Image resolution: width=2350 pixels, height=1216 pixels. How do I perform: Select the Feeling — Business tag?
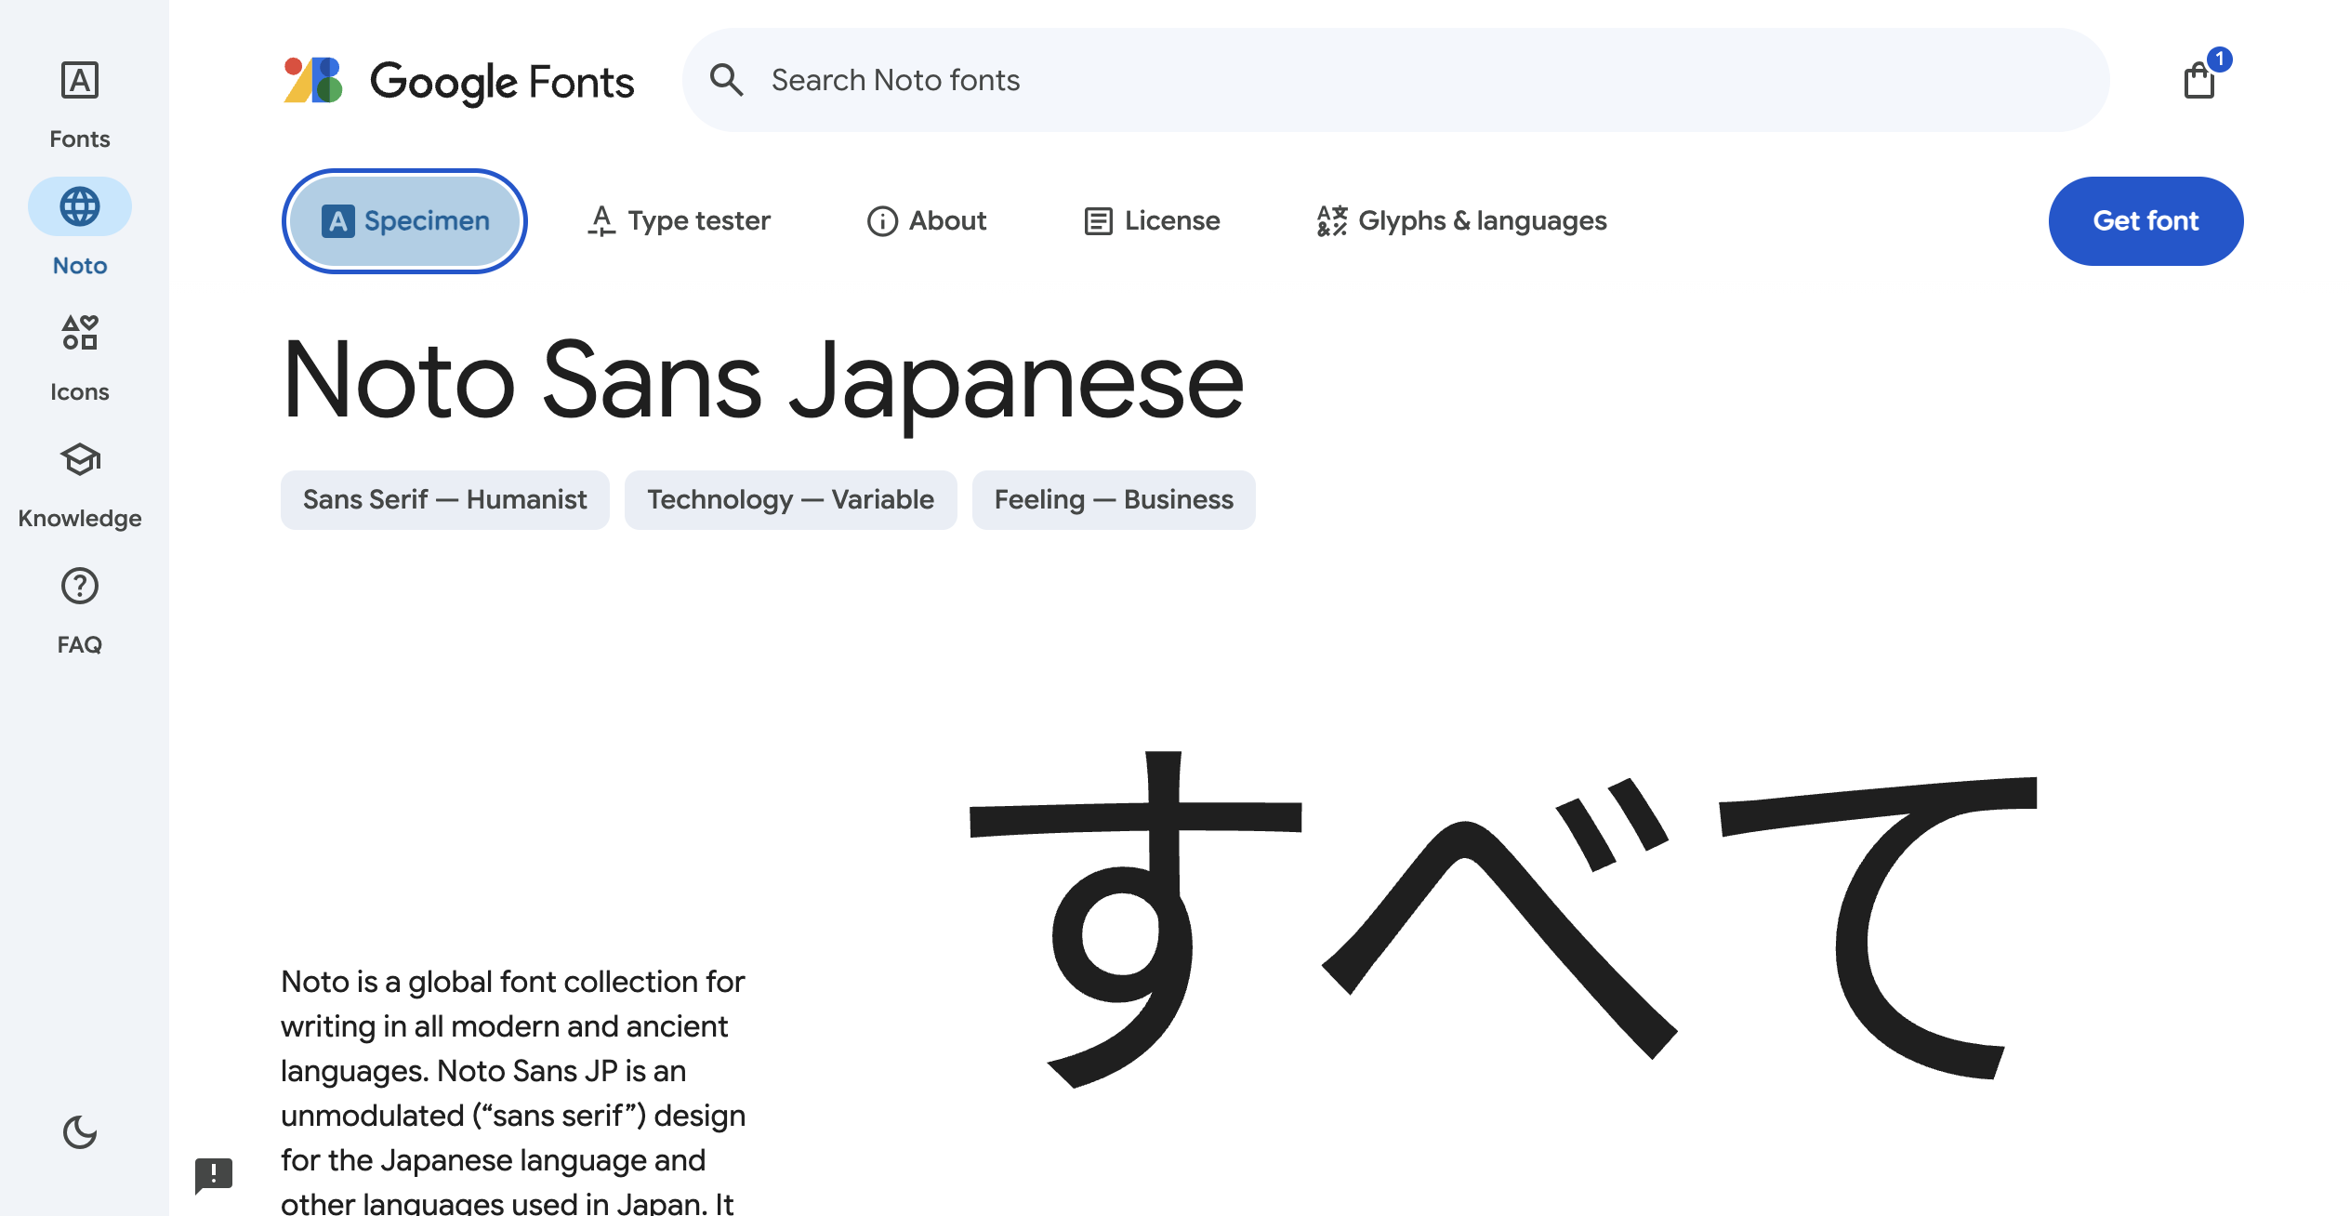(x=1114, y=500)
